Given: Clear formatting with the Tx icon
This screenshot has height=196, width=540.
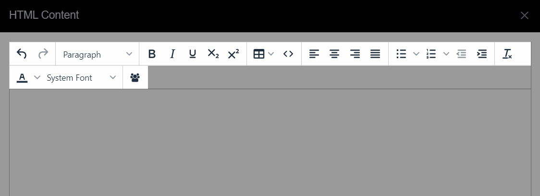Looking at the screenshot, I should tap(507, 54).
